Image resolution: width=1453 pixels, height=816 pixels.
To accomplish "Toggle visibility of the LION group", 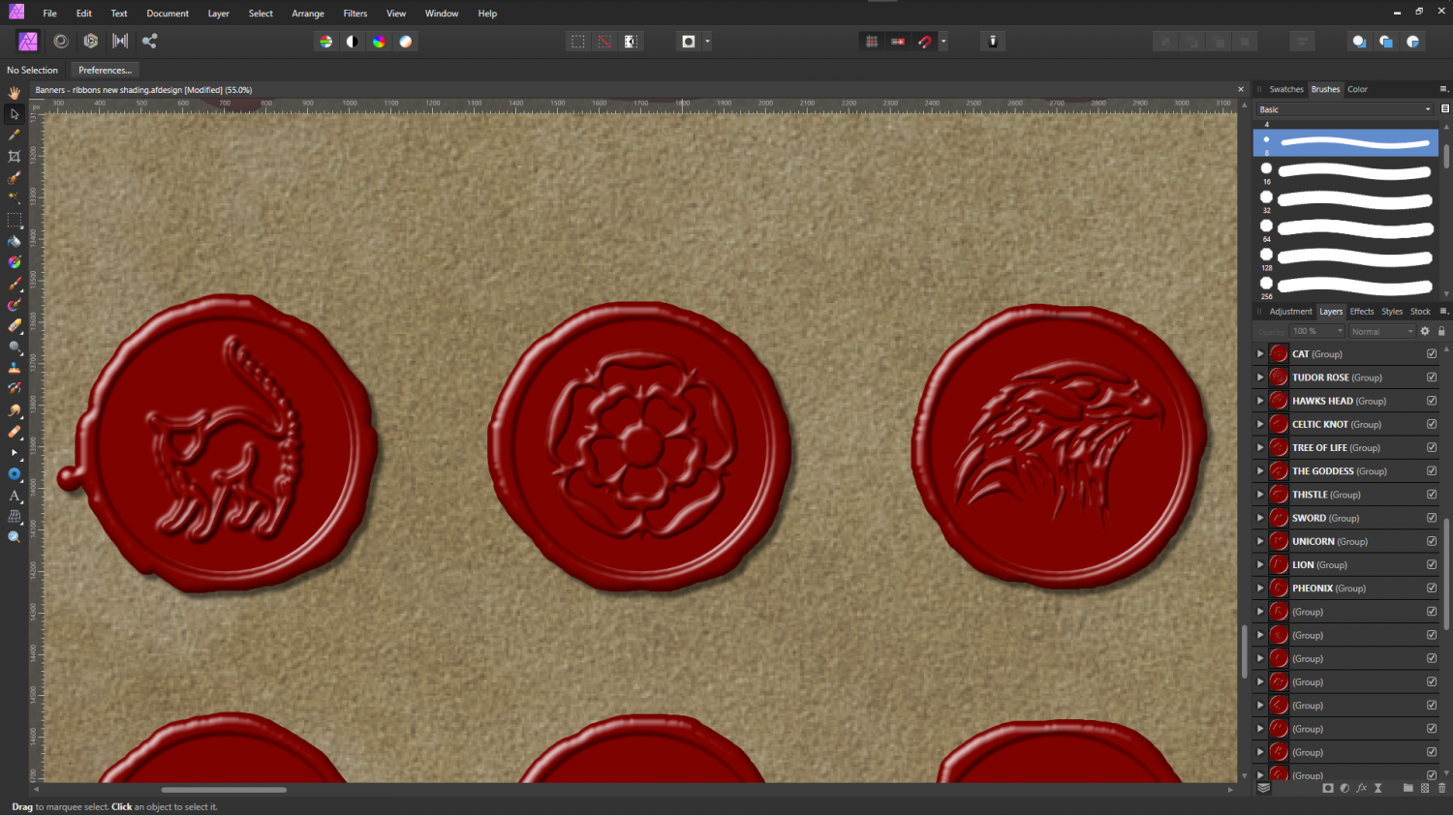I will (x=1432, y=564).
